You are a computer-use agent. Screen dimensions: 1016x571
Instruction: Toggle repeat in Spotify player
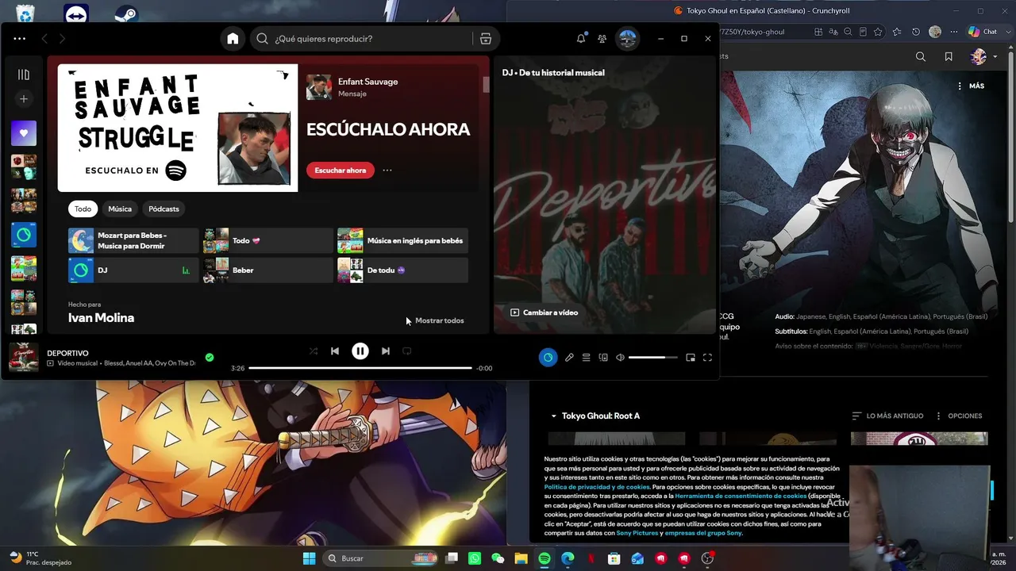[407, 351]
